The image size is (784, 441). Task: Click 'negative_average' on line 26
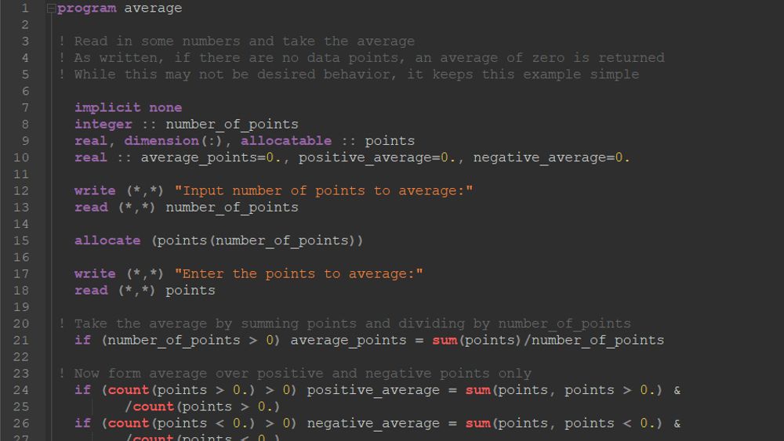point(373,424)
